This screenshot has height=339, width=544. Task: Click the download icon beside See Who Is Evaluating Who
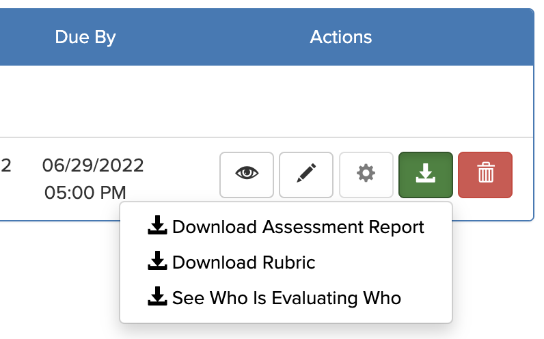click(x=157, y=297)
